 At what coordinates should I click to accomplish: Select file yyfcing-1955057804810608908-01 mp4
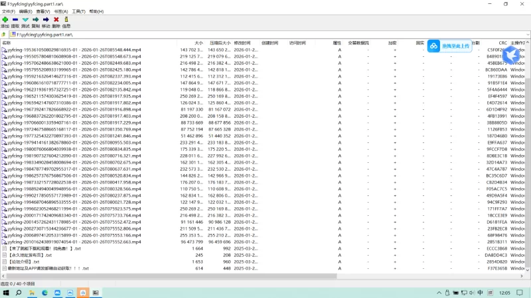pyautogui.click(x=74, y=56)
